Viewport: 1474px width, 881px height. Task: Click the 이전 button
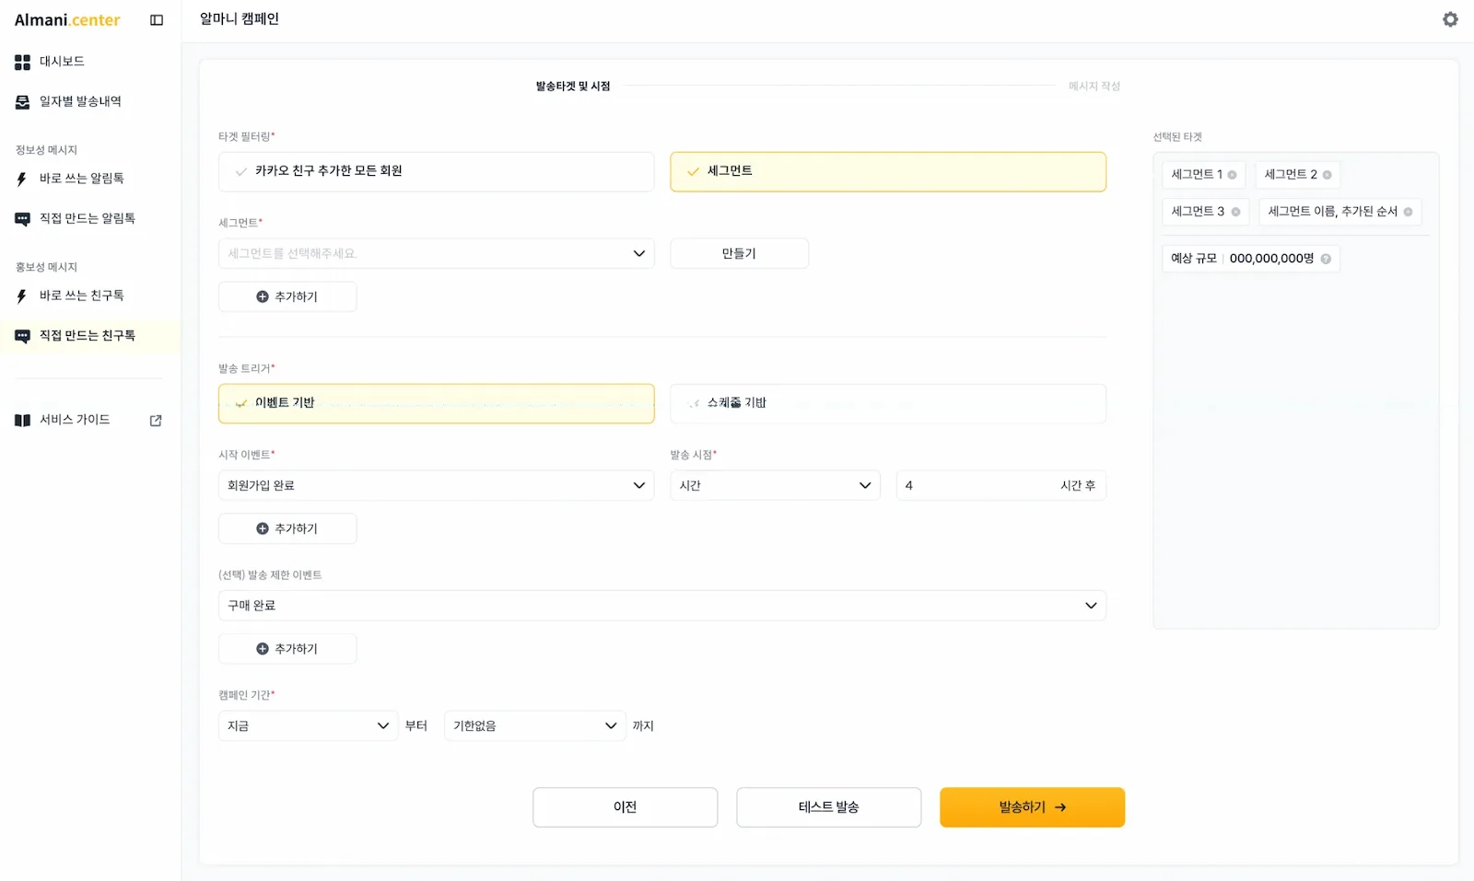click(625, 807)
